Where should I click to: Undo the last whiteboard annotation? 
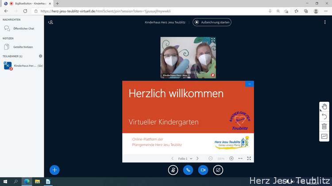(x=324, y=117)
